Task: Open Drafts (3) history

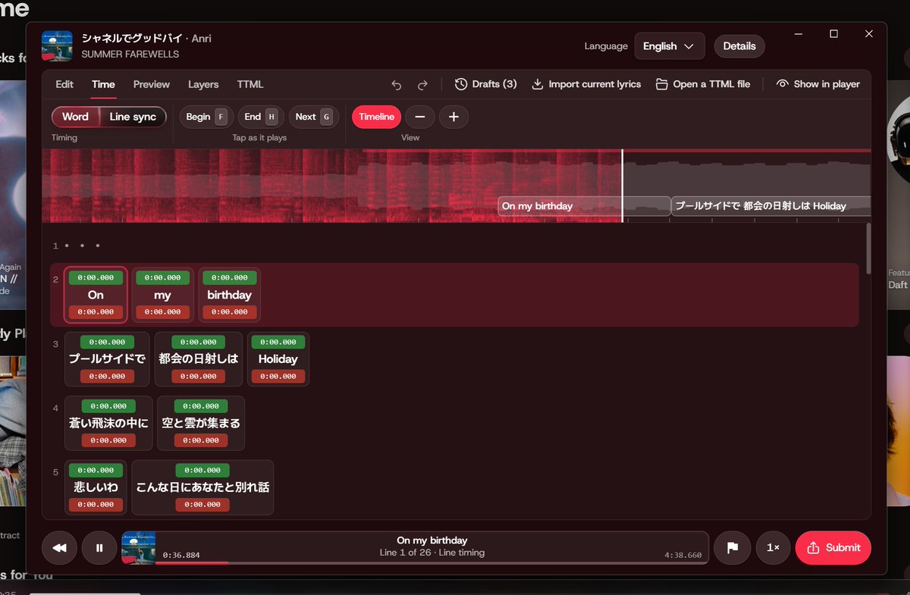Action: pyautogui.click(x=486, y=84)
